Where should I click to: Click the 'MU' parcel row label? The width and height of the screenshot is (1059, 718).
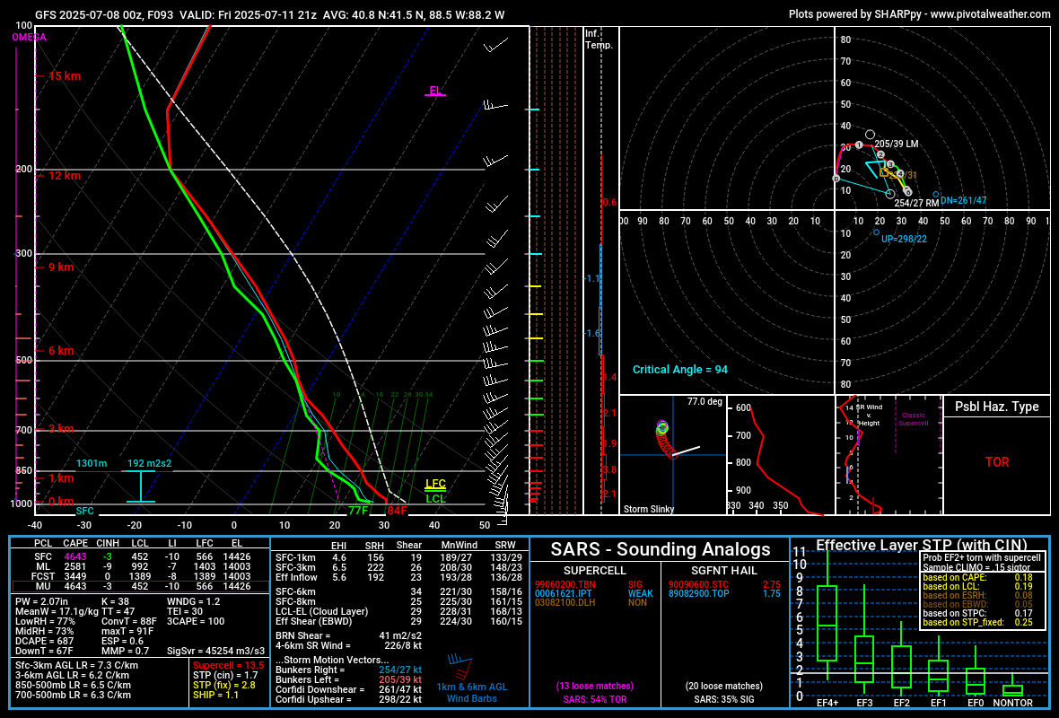click(x=43, y=586)
